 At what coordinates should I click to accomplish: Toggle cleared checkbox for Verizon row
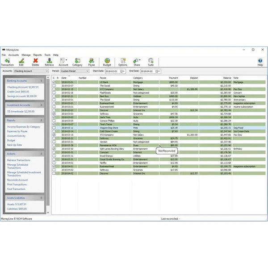tap(54, 142)
